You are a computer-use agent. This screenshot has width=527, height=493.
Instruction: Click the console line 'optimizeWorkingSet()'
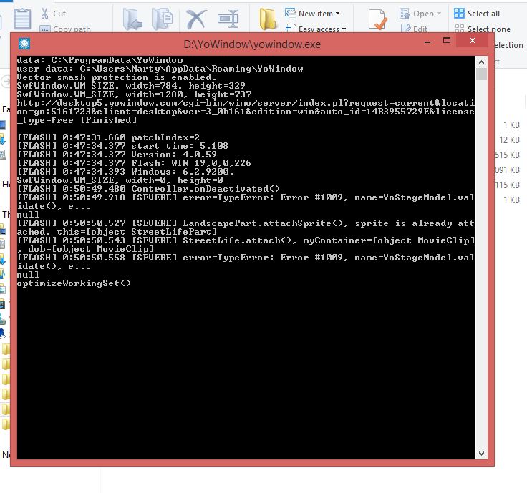click(74, 283)
